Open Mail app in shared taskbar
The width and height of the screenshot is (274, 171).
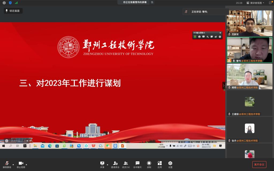pos(43,146)
